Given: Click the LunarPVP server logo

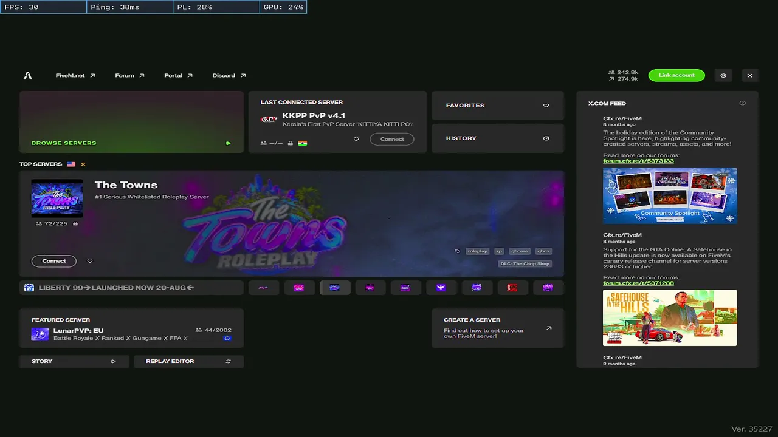Looking at the screenshot, I should pyautogui.click(x=40, y=334).
